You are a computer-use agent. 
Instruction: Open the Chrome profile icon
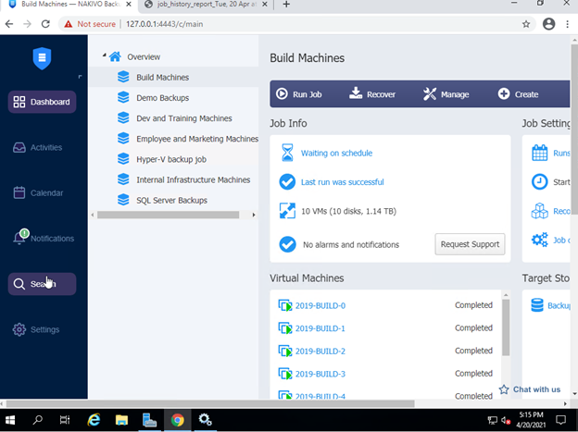click(x=548, y=24)
